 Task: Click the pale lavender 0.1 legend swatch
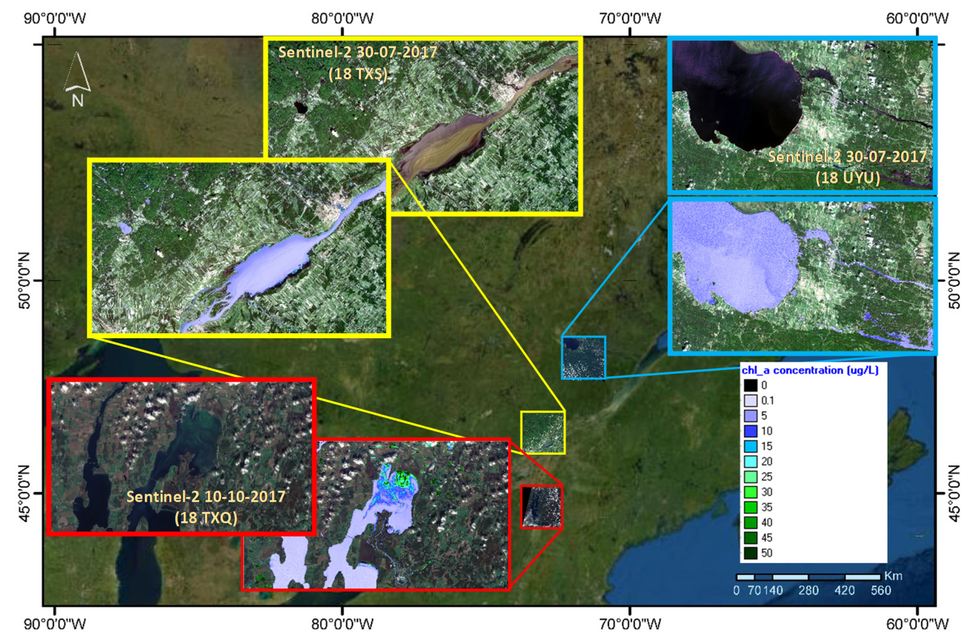click(x=751, y=401)
